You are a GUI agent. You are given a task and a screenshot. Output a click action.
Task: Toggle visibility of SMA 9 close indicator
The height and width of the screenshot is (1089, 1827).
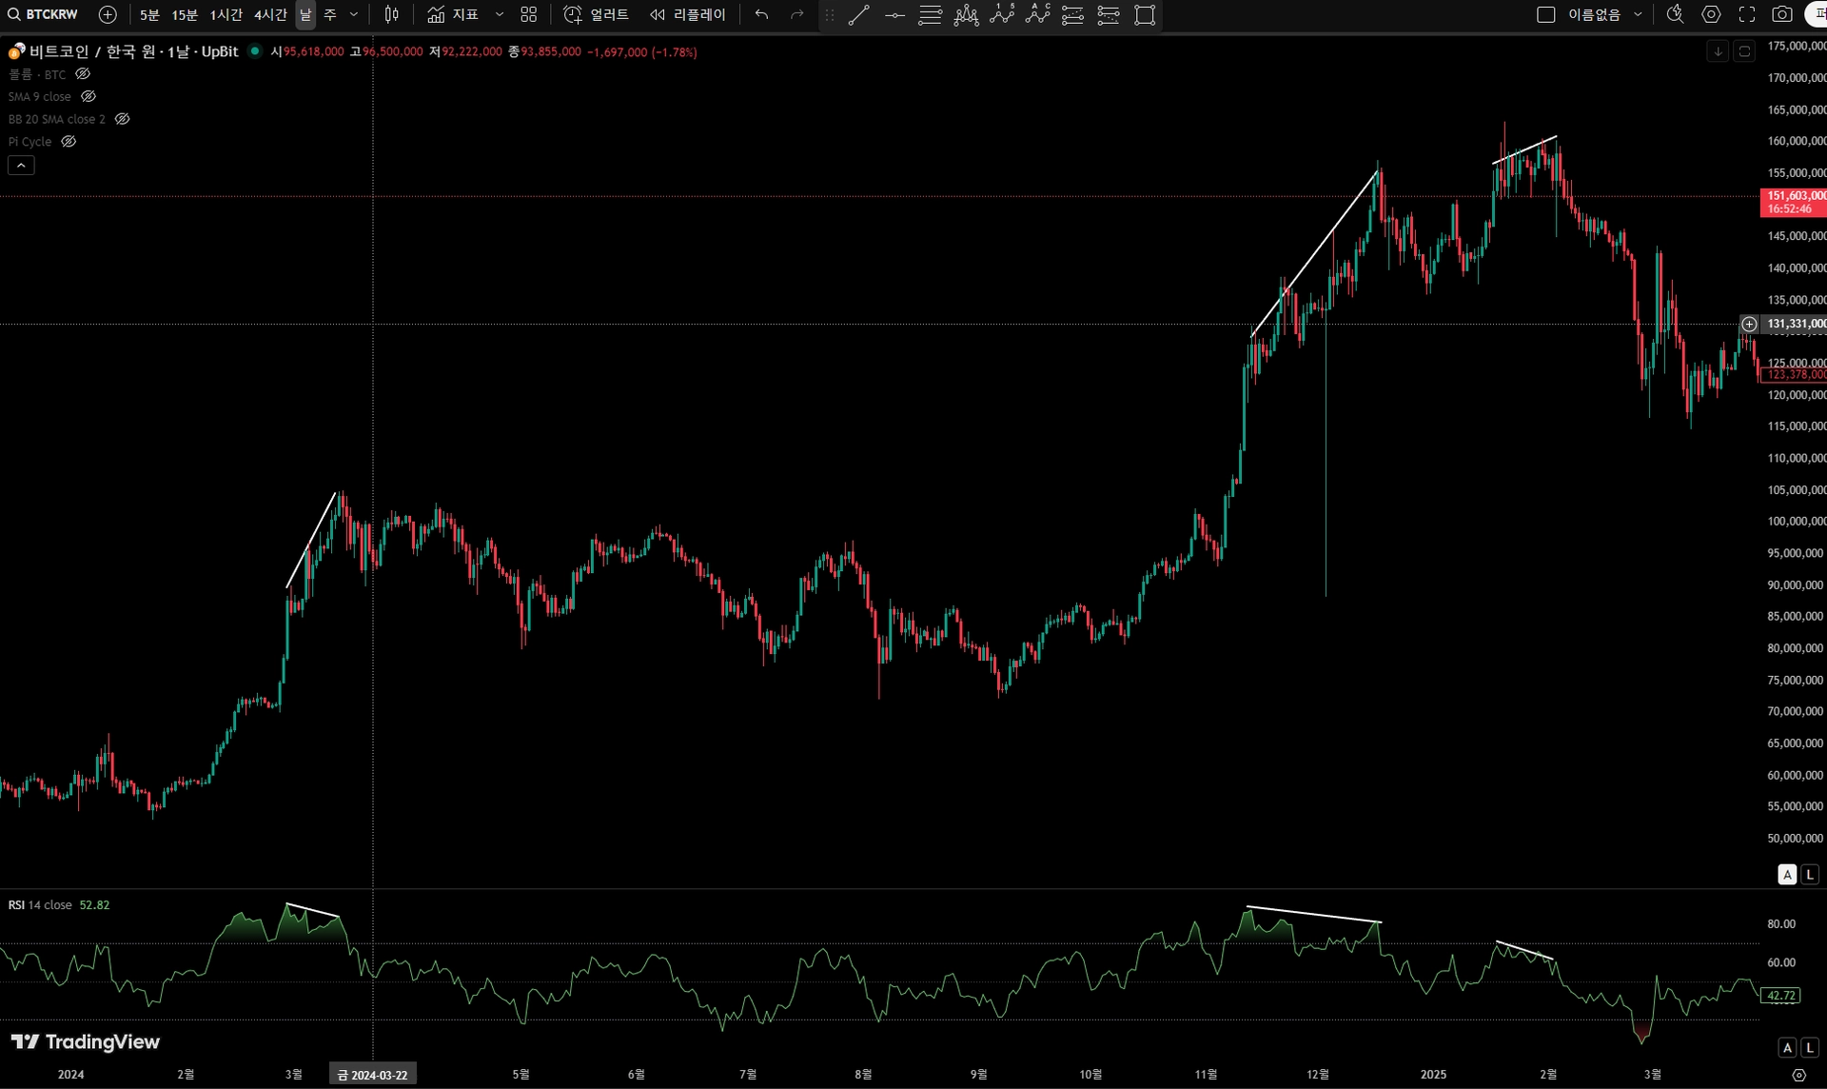tap(88, 96)
